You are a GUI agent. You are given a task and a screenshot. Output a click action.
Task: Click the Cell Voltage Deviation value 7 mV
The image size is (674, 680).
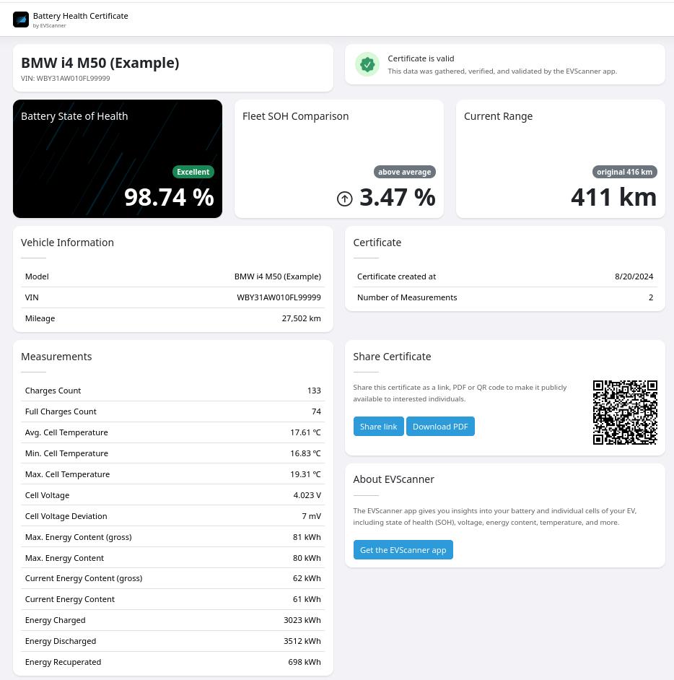tap(311, 516)
